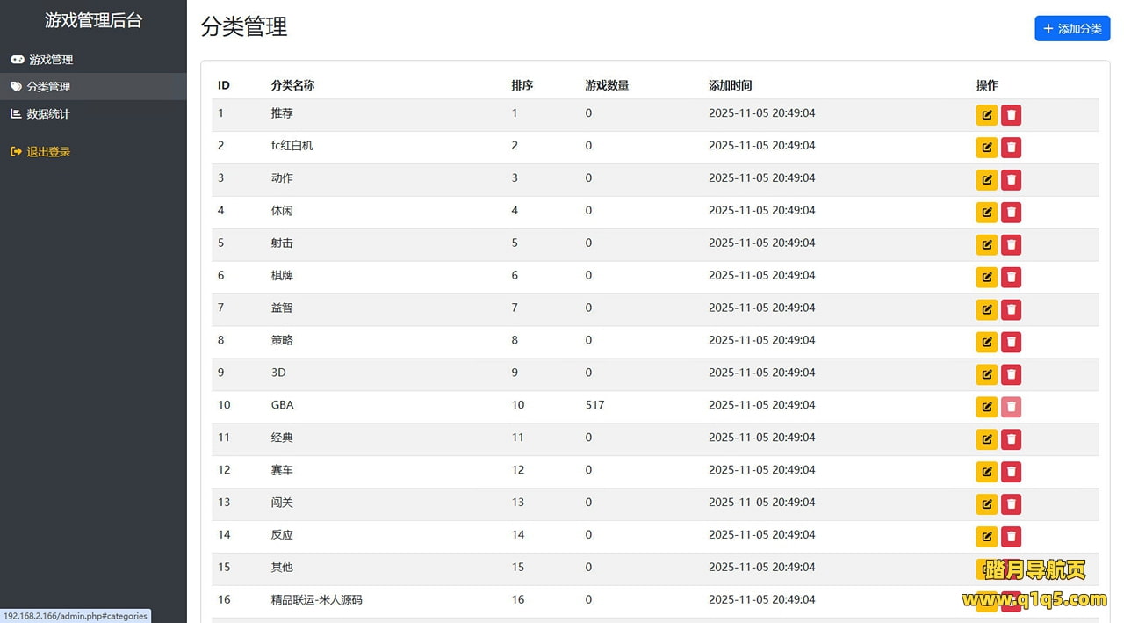The height and width of the screenshot is (623, 1124).
Task: Click the 游戏管理后台 sidebar title
Action: point(93,20)
